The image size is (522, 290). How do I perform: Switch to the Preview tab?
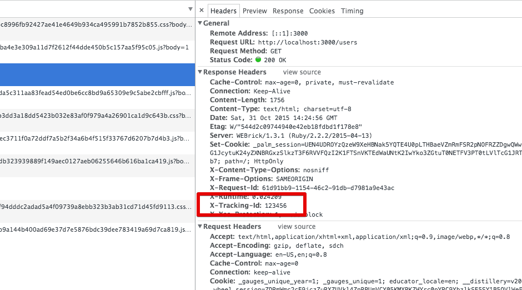pos(254,11)
